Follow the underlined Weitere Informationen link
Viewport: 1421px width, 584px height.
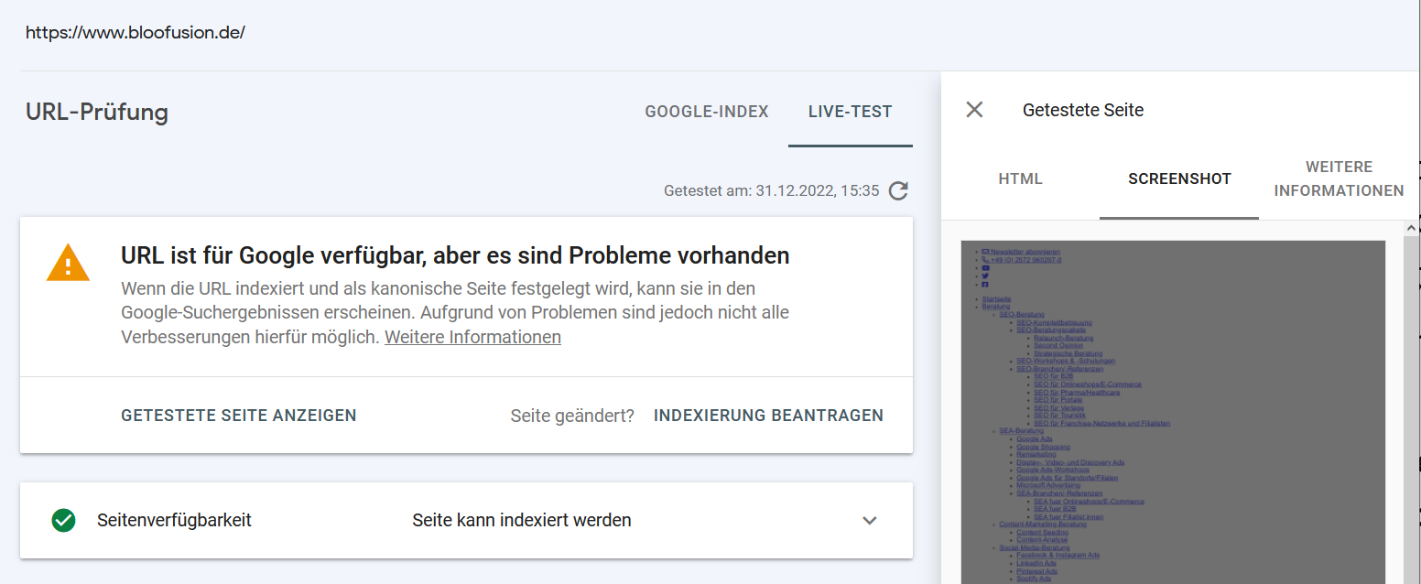[x=472, y=337]
